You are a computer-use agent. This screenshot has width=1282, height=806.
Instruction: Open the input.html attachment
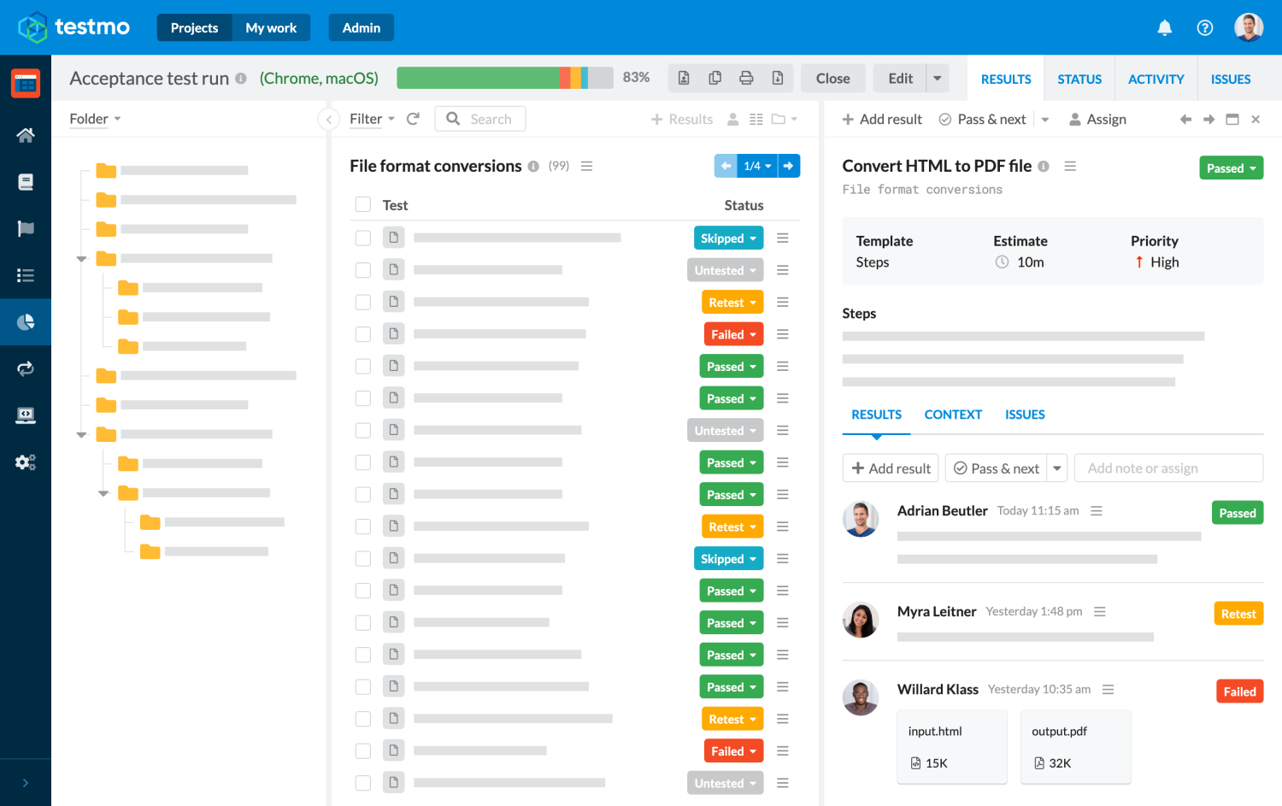pyautogui.click(x=952, y=747)
